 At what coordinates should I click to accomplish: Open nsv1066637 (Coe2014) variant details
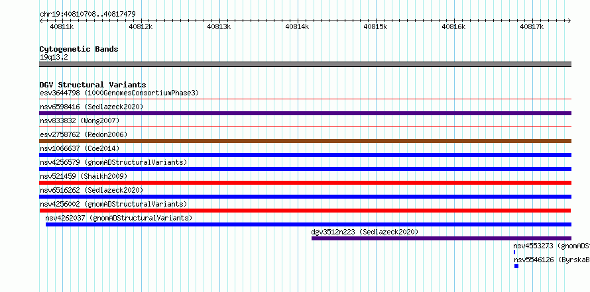80,148
